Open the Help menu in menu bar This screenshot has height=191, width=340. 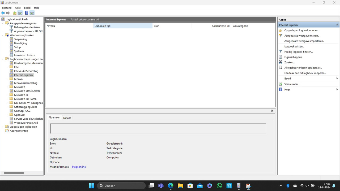(37, 8)
